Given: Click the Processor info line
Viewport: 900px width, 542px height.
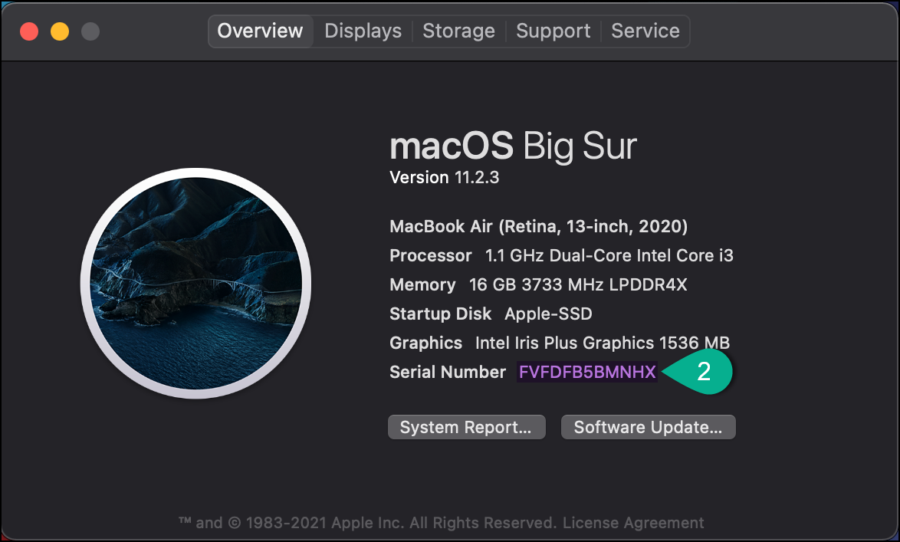Looking at the screenshot, I should tap(561, 256).
